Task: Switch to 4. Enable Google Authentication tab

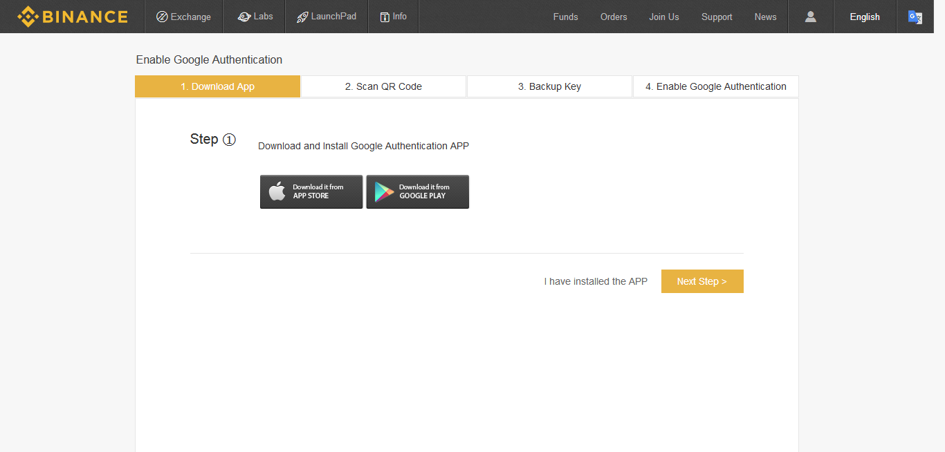Action: (716, 86)
